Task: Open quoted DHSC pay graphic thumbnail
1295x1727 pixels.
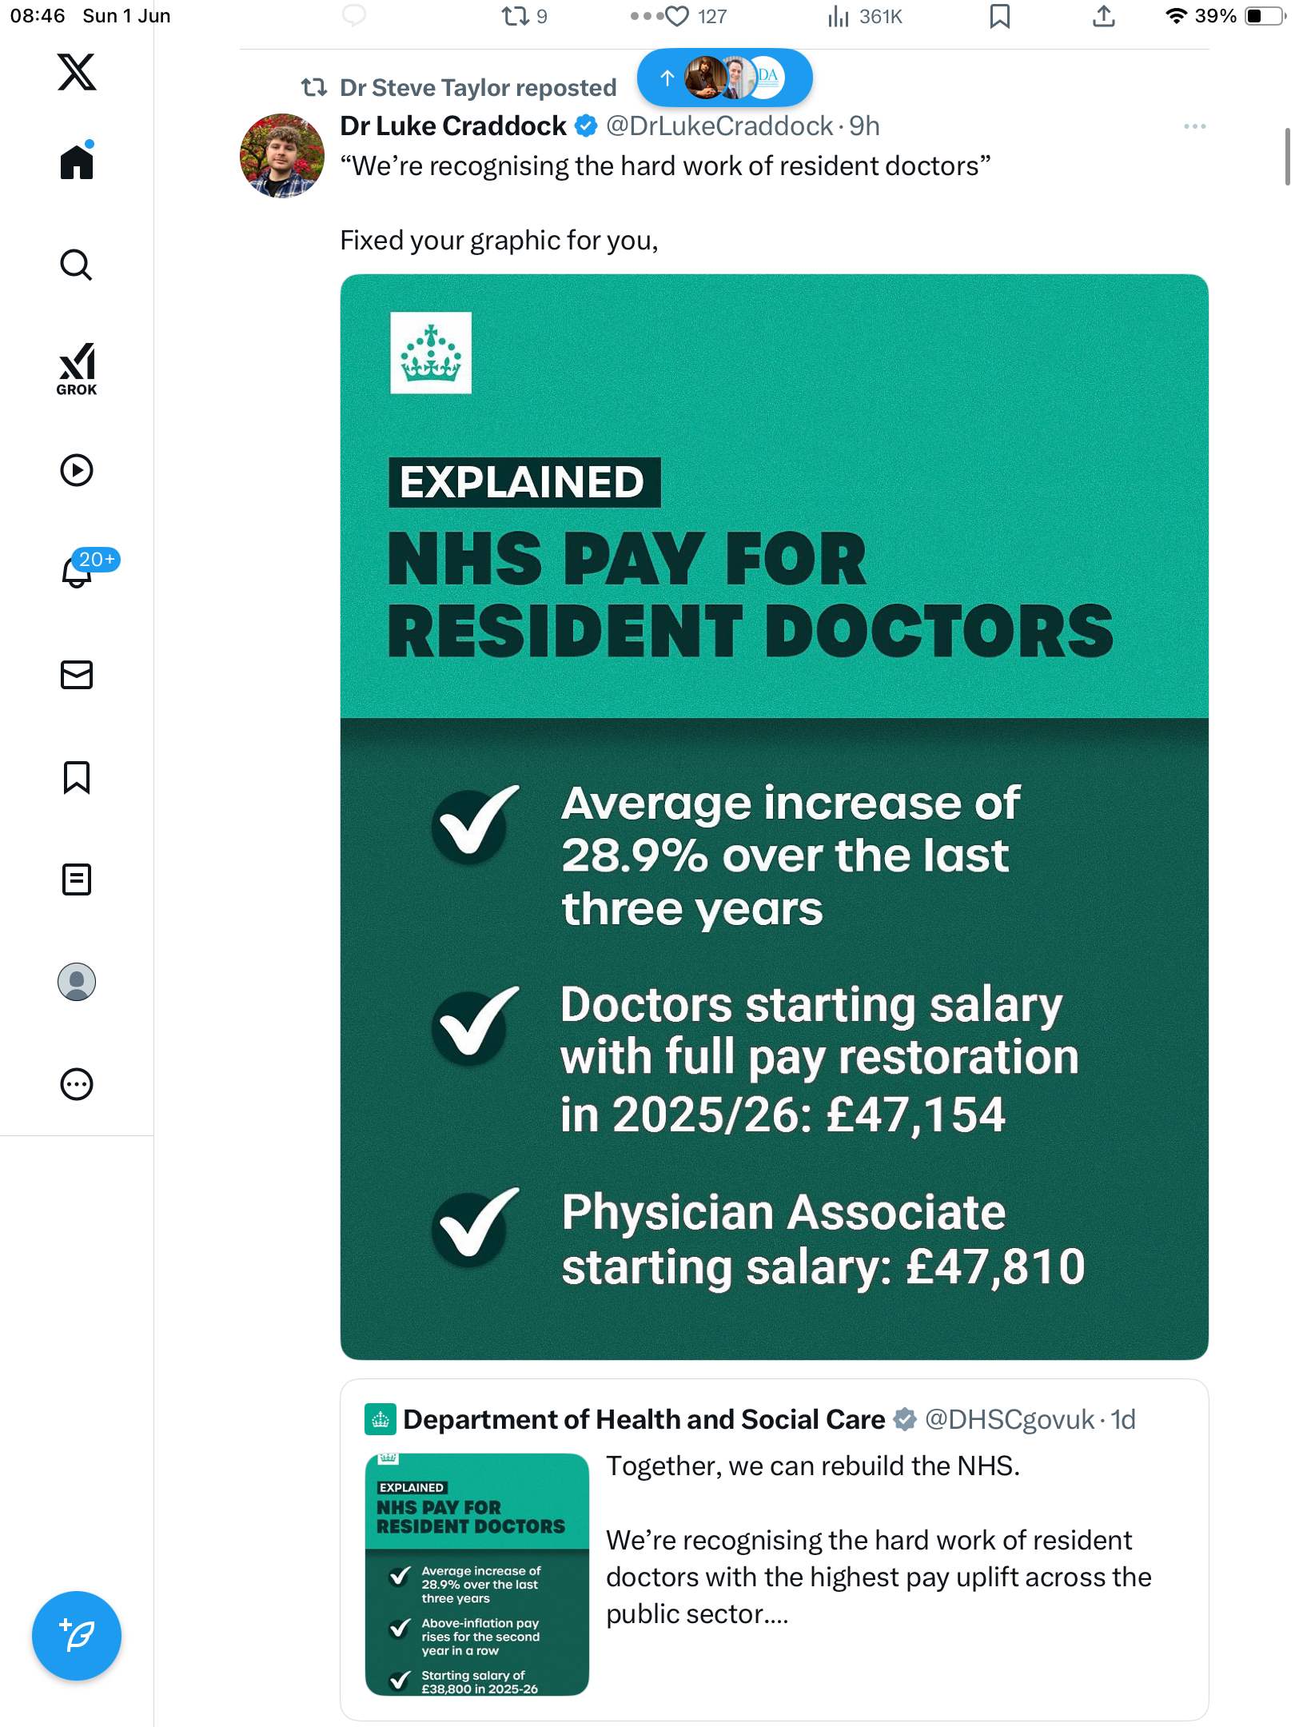Action: click(477, 1573)
